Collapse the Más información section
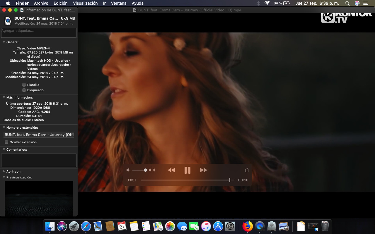This screenshot has height=234, width=375. [x=4, y=97]
